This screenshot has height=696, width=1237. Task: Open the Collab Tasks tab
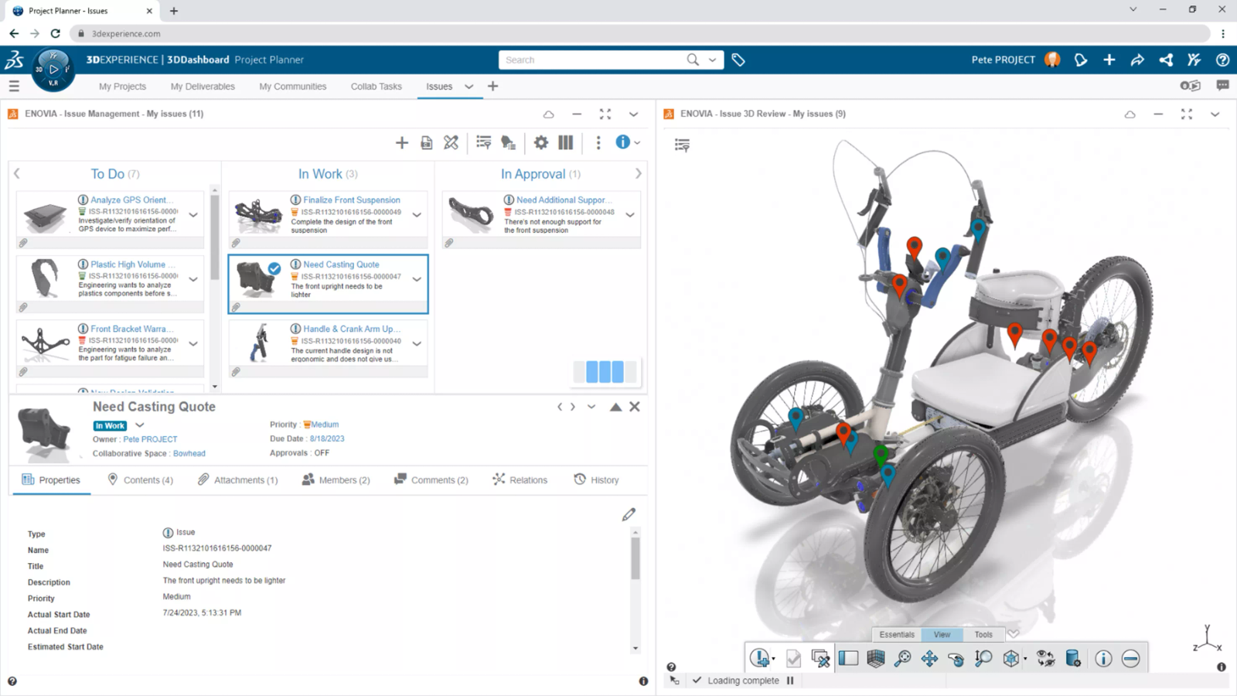pos(376,87)
